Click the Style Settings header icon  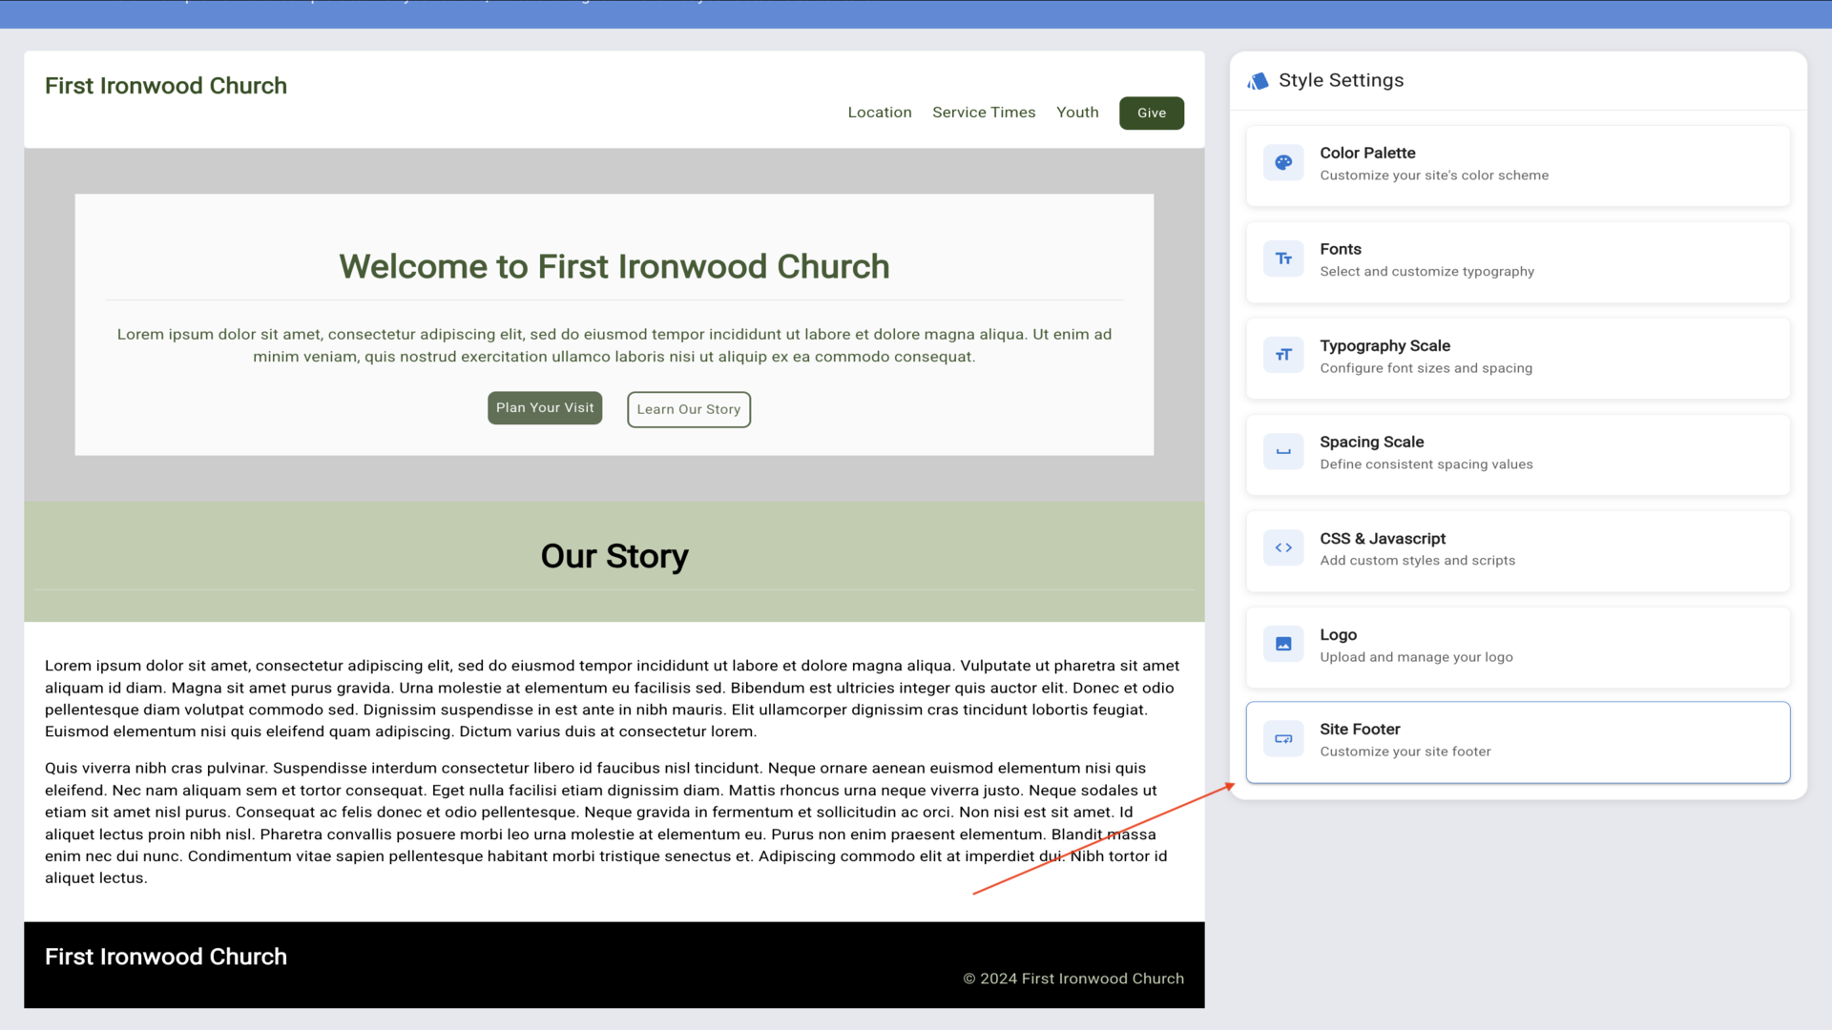(x=1258, y=81)
